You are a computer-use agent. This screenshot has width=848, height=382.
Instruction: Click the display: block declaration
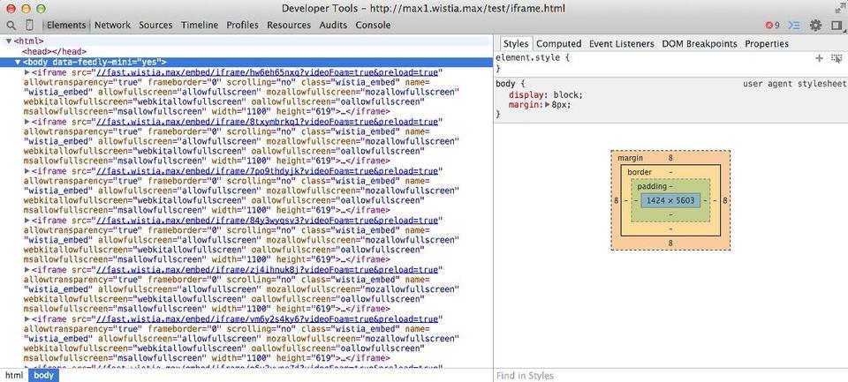point(546,94)
